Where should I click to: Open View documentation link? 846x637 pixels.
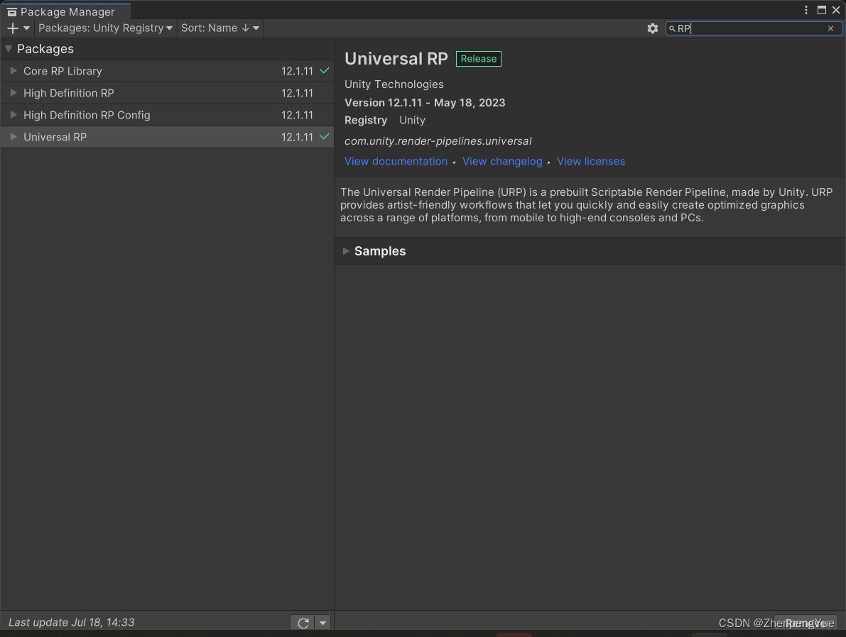[x=396, y=161]
